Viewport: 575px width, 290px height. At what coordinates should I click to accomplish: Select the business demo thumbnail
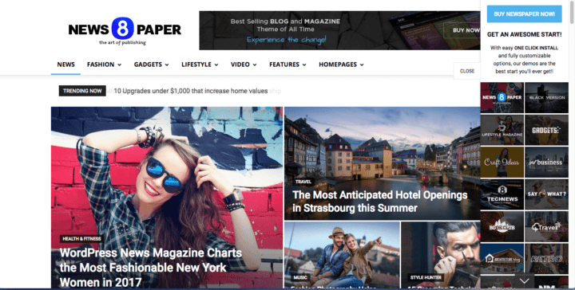pyautogui.click(x=546, y=162)
